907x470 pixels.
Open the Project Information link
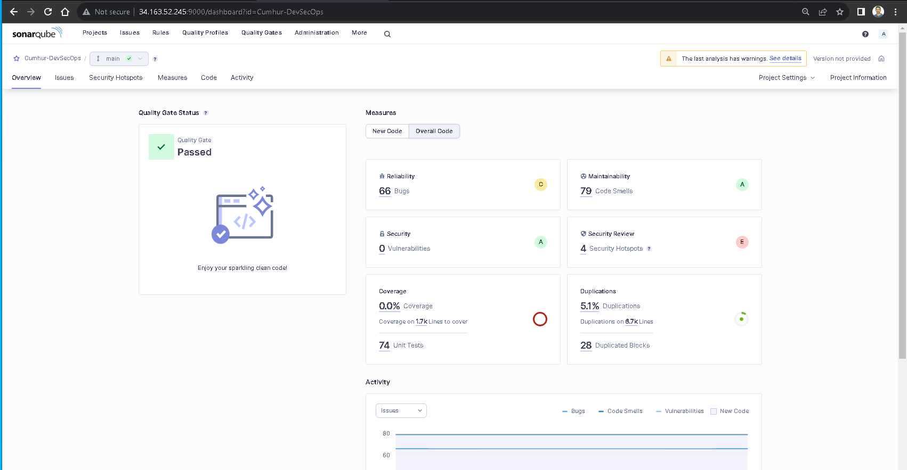[x=858, y=78]
